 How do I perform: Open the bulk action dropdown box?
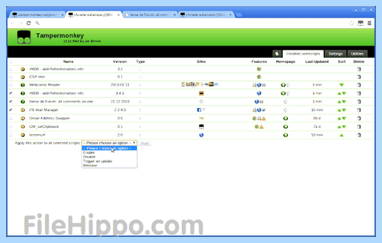click(x=110, y=143)
